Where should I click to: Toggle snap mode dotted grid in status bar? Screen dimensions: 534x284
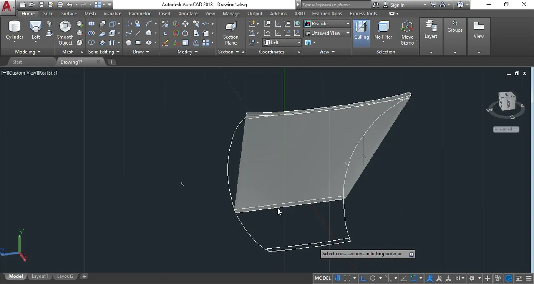pos(347,278)
